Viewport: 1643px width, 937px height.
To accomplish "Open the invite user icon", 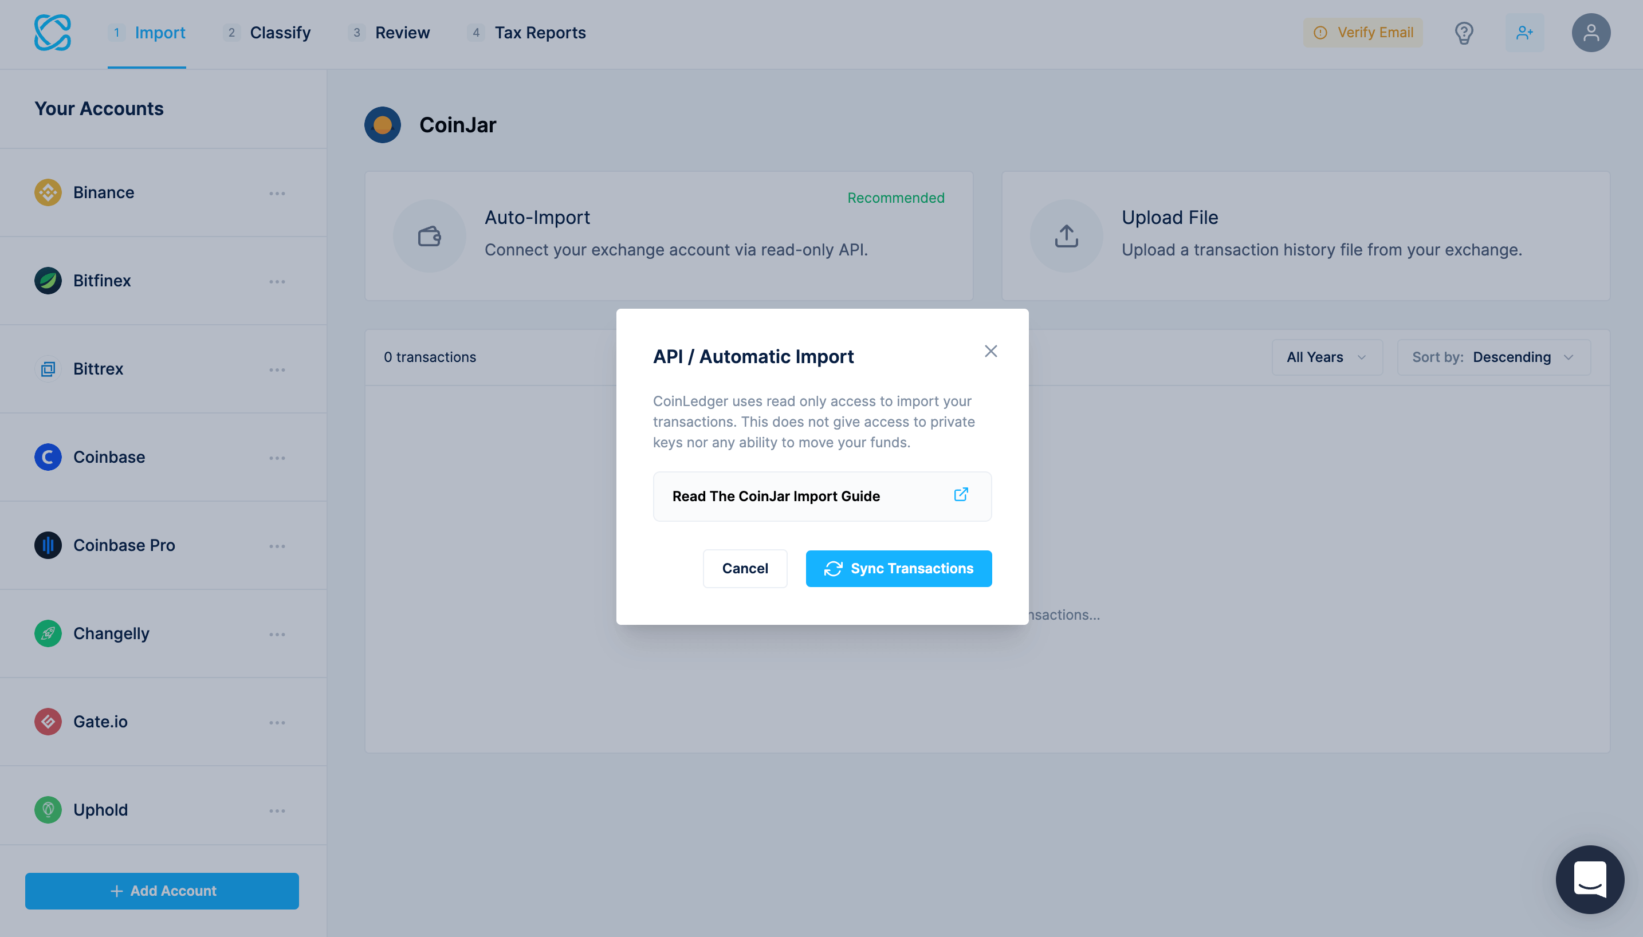I will pos(1524,33).
